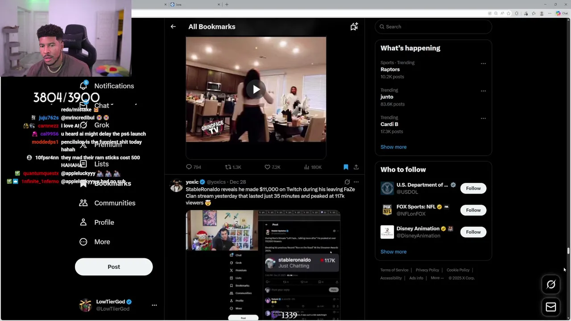The width and height of the screenshot is (571, 321).
Task: Repost the post with 1.3K reposts
Action: click(233, 167)
